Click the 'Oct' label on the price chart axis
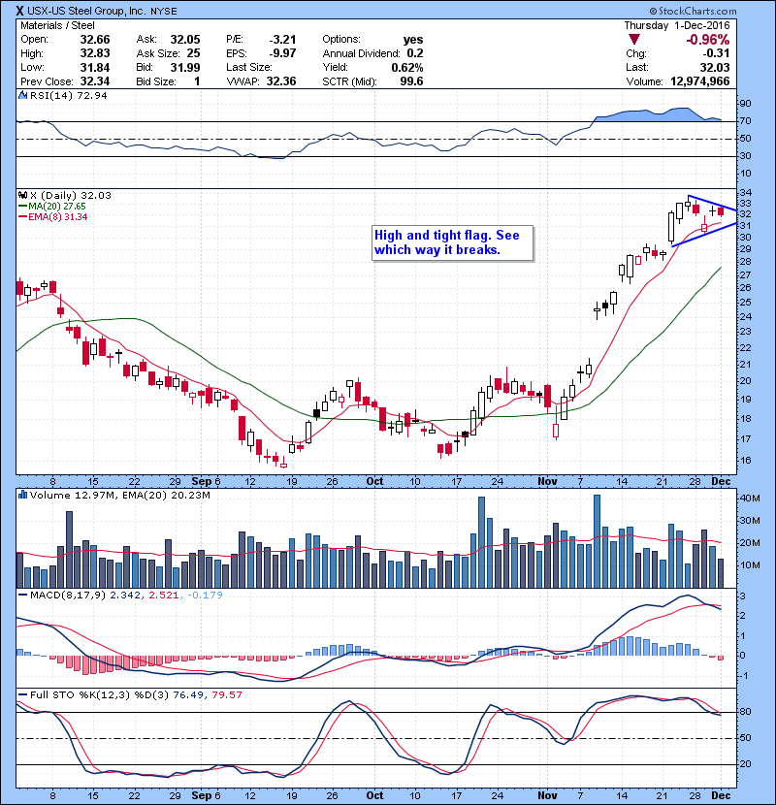This screenshot has width=776, height=805. tap(374, 482)
